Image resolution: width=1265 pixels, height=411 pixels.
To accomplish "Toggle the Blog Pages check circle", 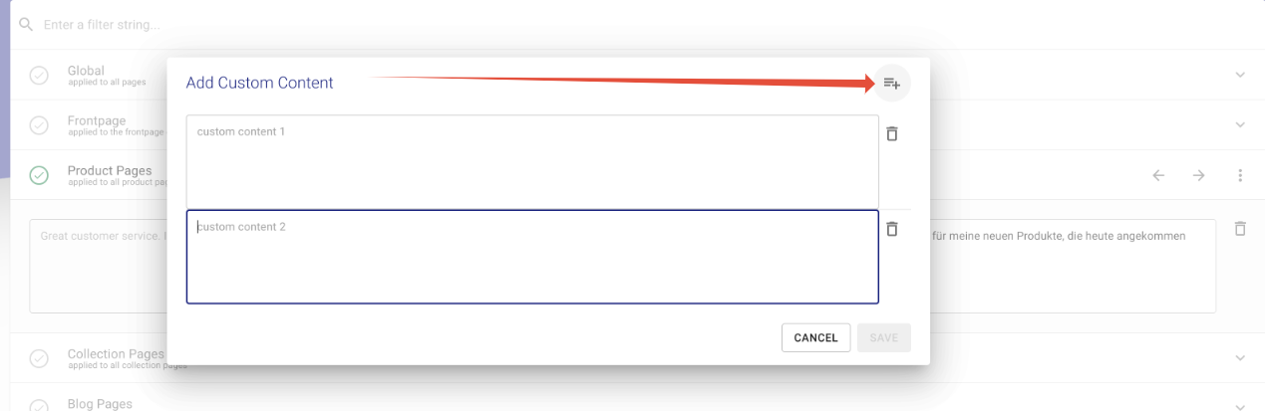I will [39, 405].
